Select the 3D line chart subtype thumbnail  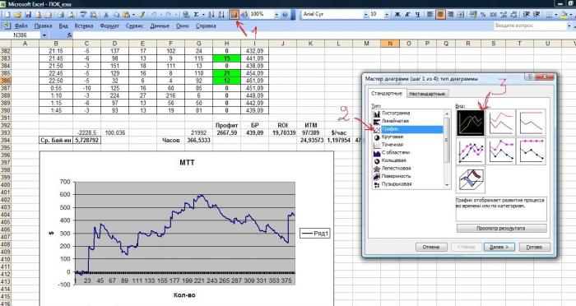point(471,179)
